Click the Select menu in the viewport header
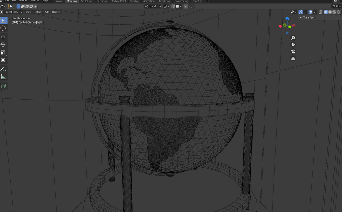 pyautogui.click(x=38, y=12)
